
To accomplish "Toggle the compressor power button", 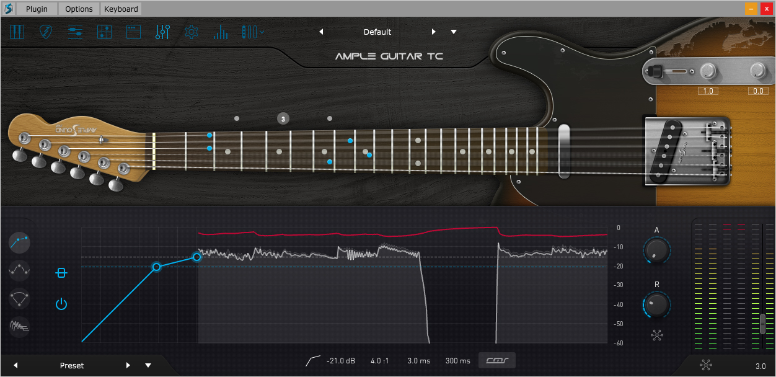I will click(61, 304).
